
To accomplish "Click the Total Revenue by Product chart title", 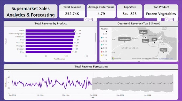I will click(x=51, y=24).
